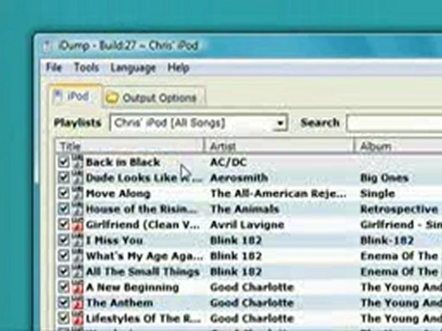Click the album cell Big Ones
The height and width of the screenshot is (331, 442).
(384, 178)
